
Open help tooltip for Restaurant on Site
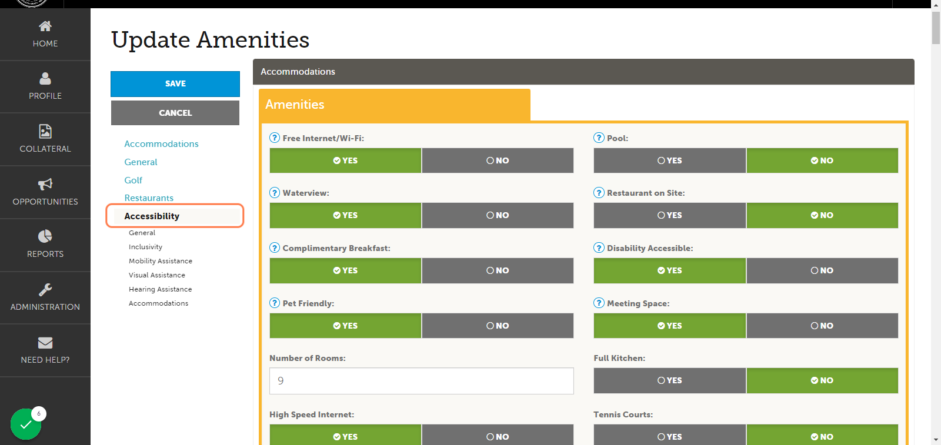click(x=599, y=192)
